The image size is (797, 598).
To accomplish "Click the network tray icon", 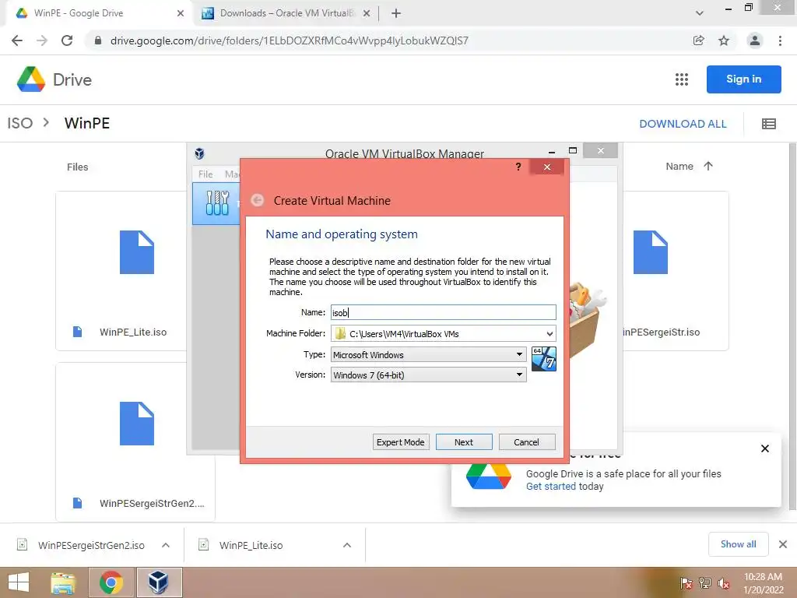I will click(705, 583).
